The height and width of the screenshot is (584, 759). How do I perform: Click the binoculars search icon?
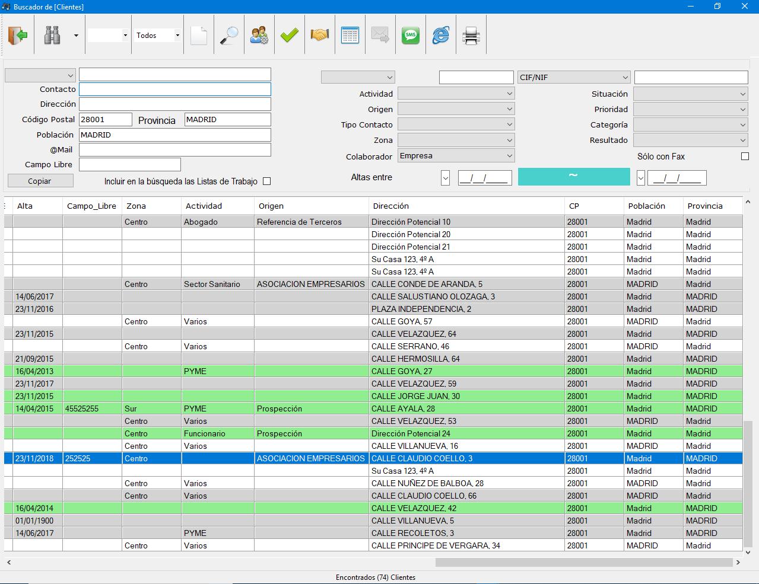coord(52,36)
